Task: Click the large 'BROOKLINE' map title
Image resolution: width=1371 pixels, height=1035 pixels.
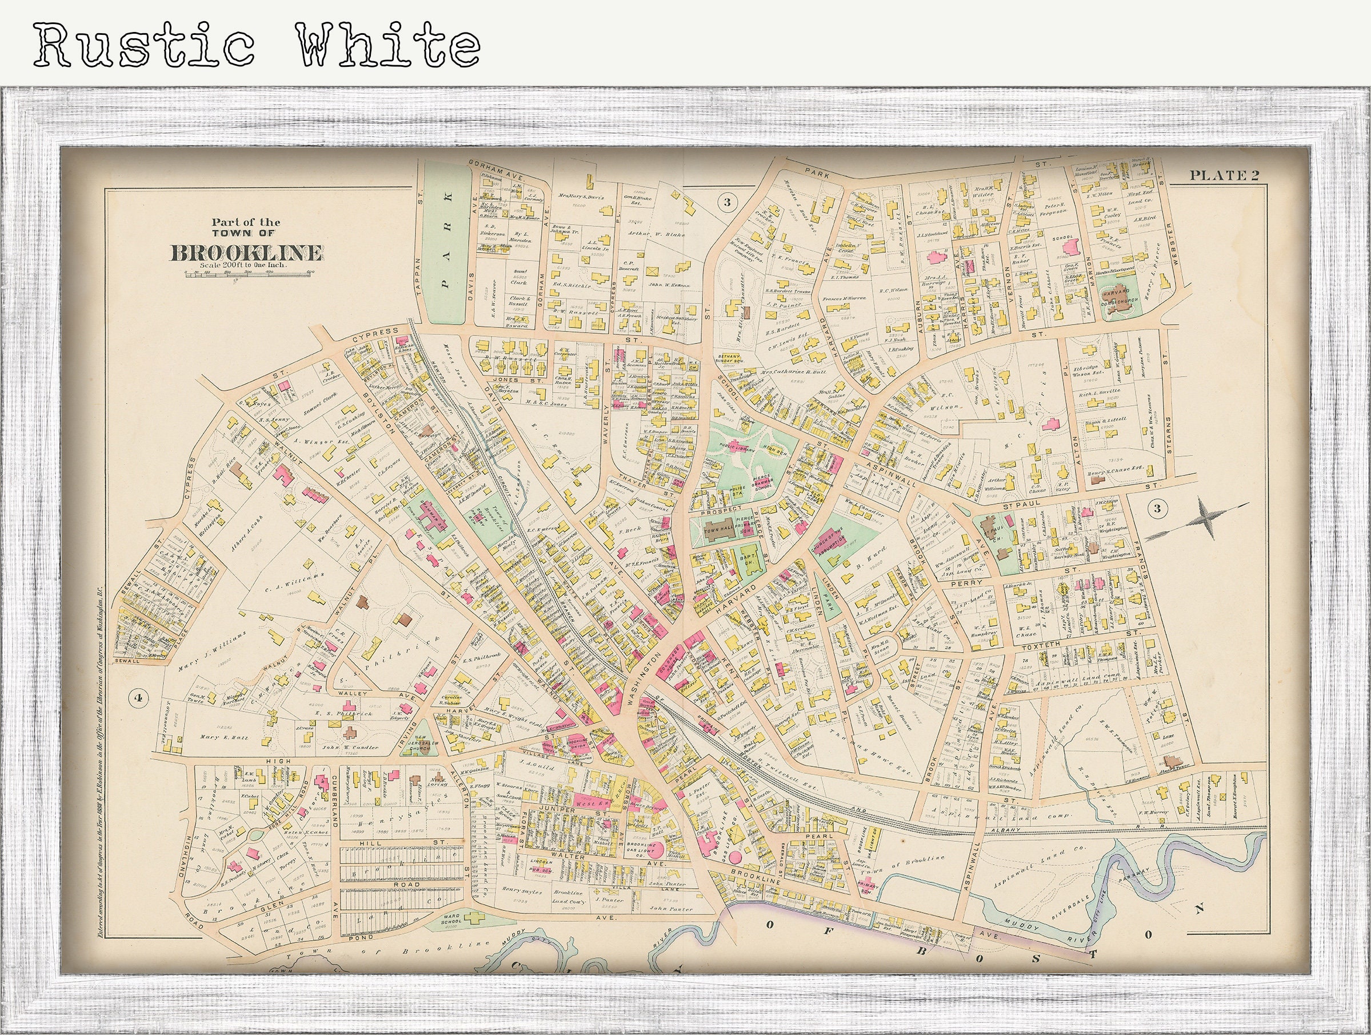Action: click(x=246, y=254)
